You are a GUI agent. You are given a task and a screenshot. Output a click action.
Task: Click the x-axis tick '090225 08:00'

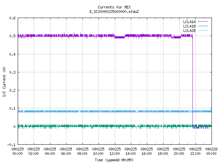coord(82,151)
